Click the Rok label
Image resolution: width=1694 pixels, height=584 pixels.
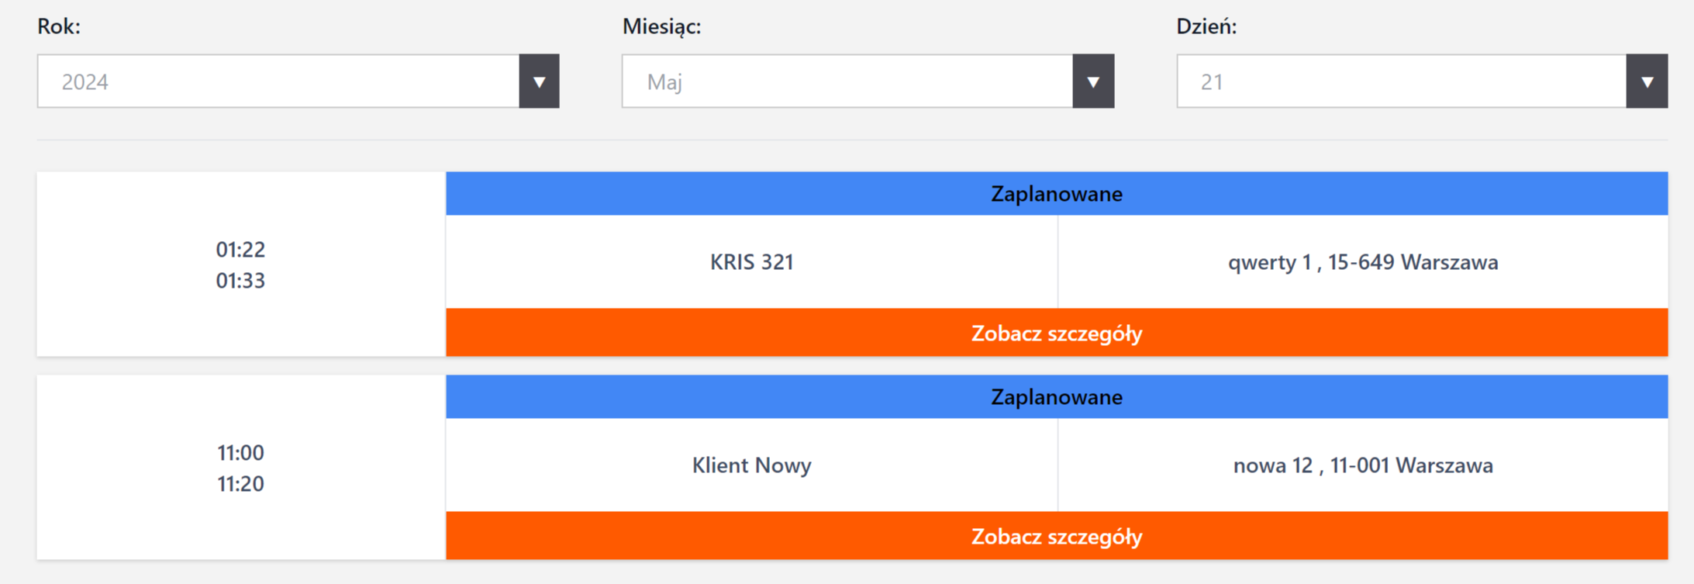click(59, 26)
